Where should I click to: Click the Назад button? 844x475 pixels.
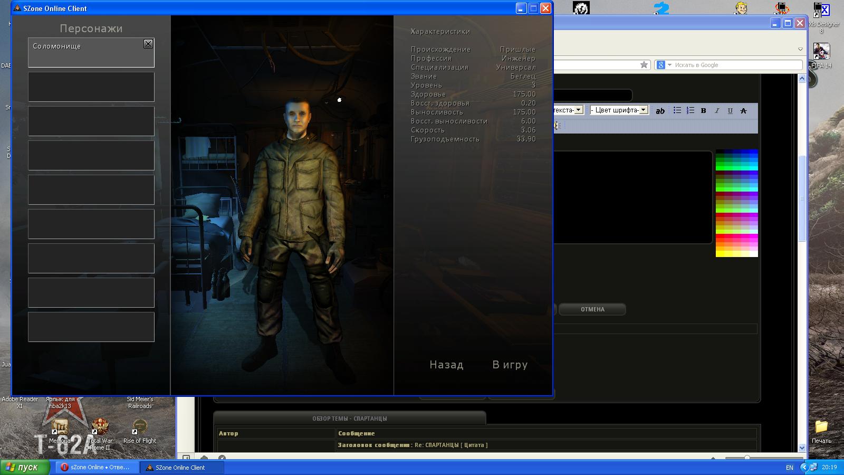pyautogui.click(x=446, y=365)
